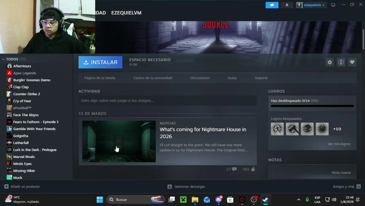Open the game info icon
365x206 pixels.
point(341,62)
